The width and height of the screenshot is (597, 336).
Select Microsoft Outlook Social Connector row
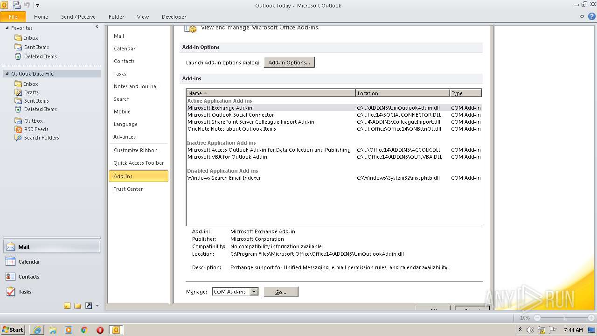[x=334, y=115]
